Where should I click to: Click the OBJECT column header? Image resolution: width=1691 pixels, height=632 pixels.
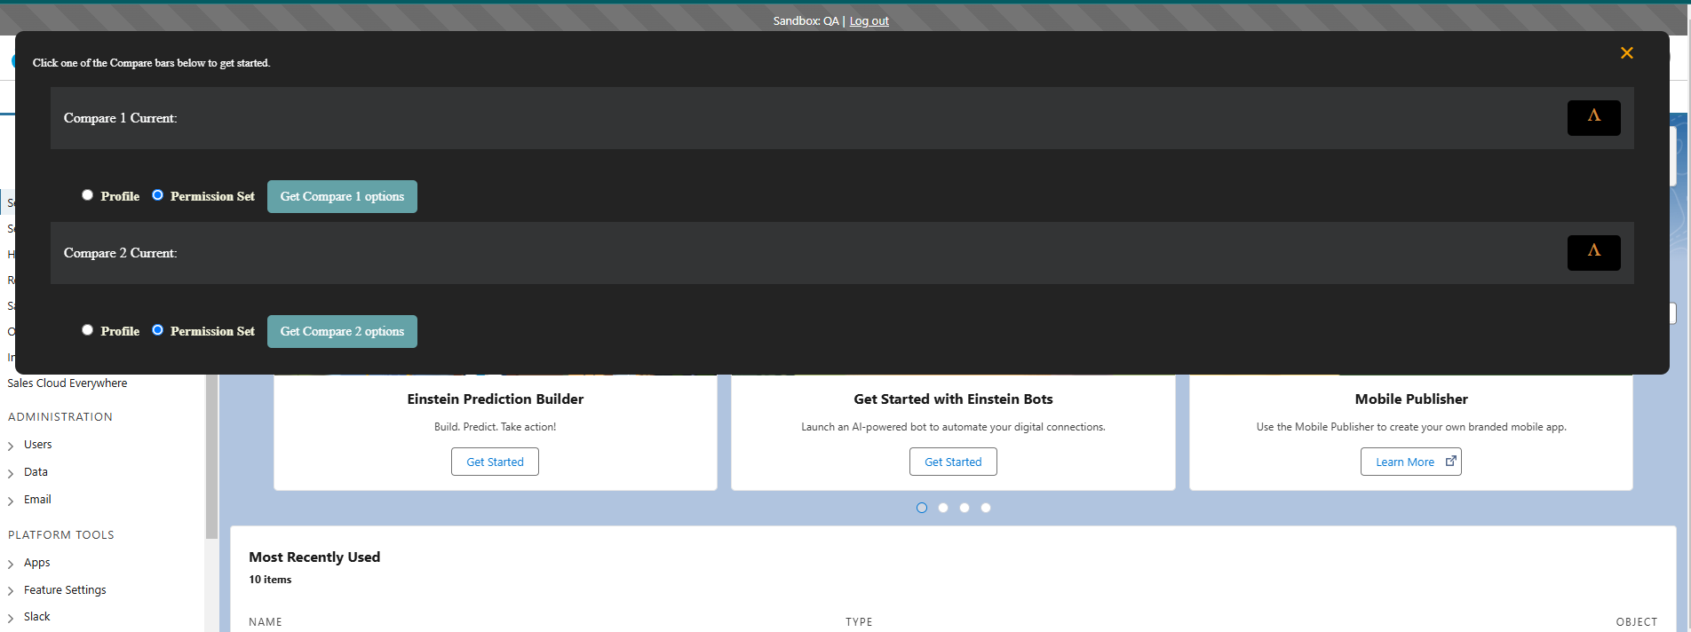coord(1637,622)
